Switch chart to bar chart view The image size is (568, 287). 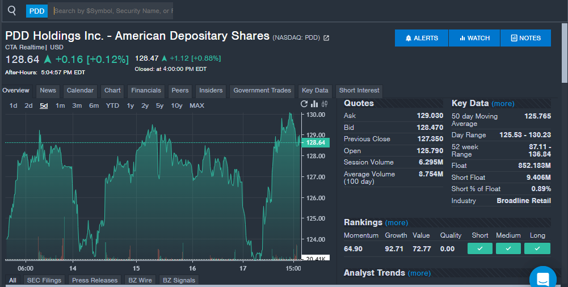coord(314,104)
